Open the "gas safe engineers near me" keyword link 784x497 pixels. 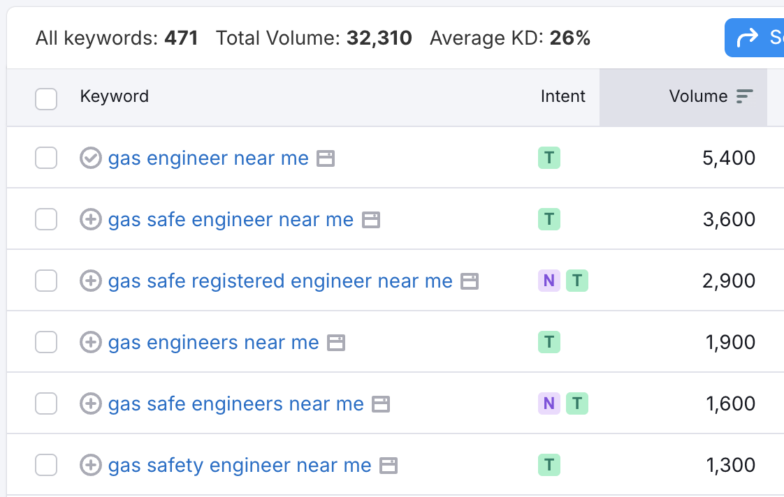235,403
